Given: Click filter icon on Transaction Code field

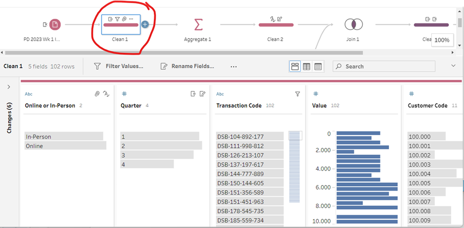Looking at the screenshot, I should (298, 94).
